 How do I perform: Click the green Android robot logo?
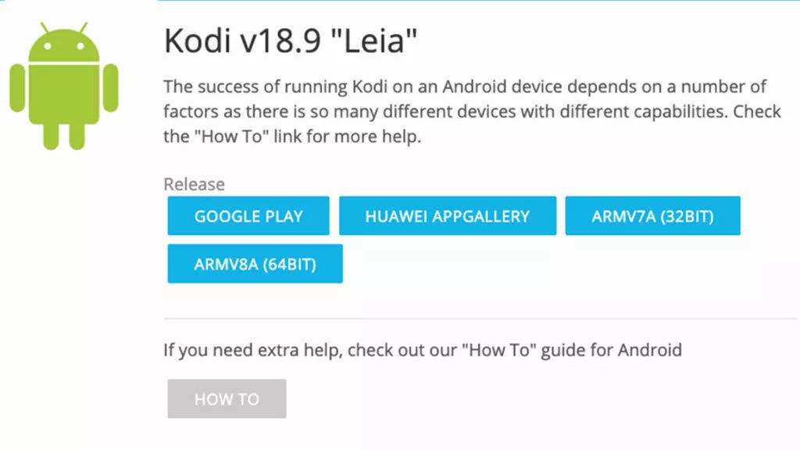point(64,86)
